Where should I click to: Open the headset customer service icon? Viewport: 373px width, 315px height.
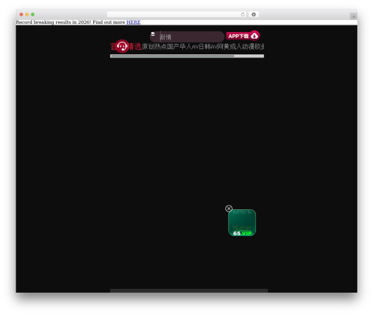pos(122,46)
